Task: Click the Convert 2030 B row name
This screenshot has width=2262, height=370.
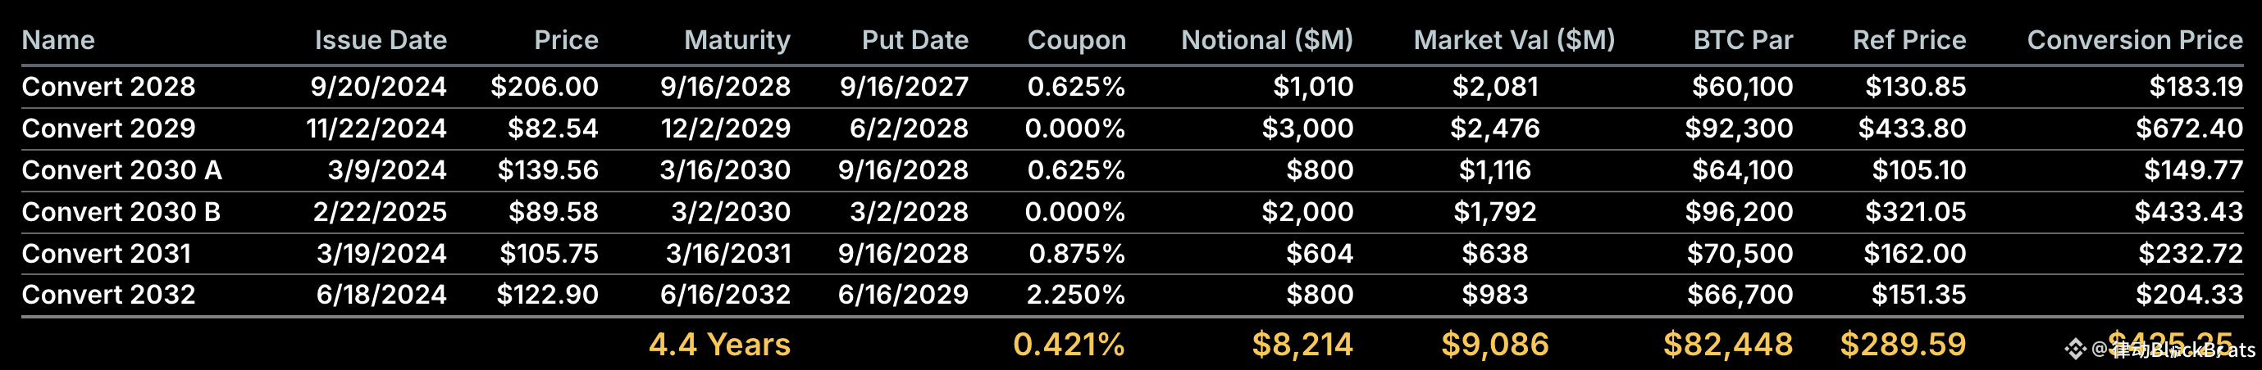Action: click(121, 212)
